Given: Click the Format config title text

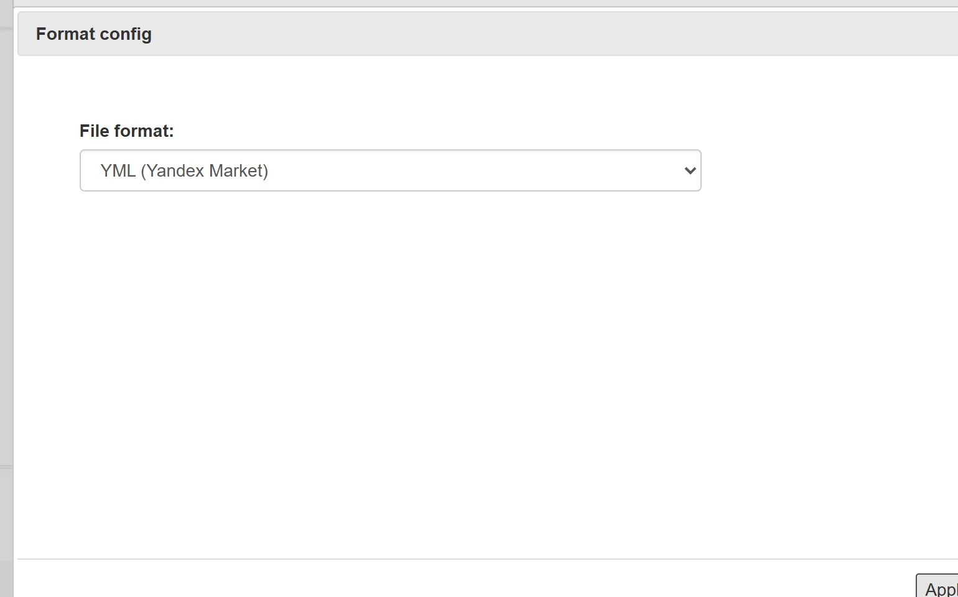Looking at the screenshot, I should (x=94, y=34).
